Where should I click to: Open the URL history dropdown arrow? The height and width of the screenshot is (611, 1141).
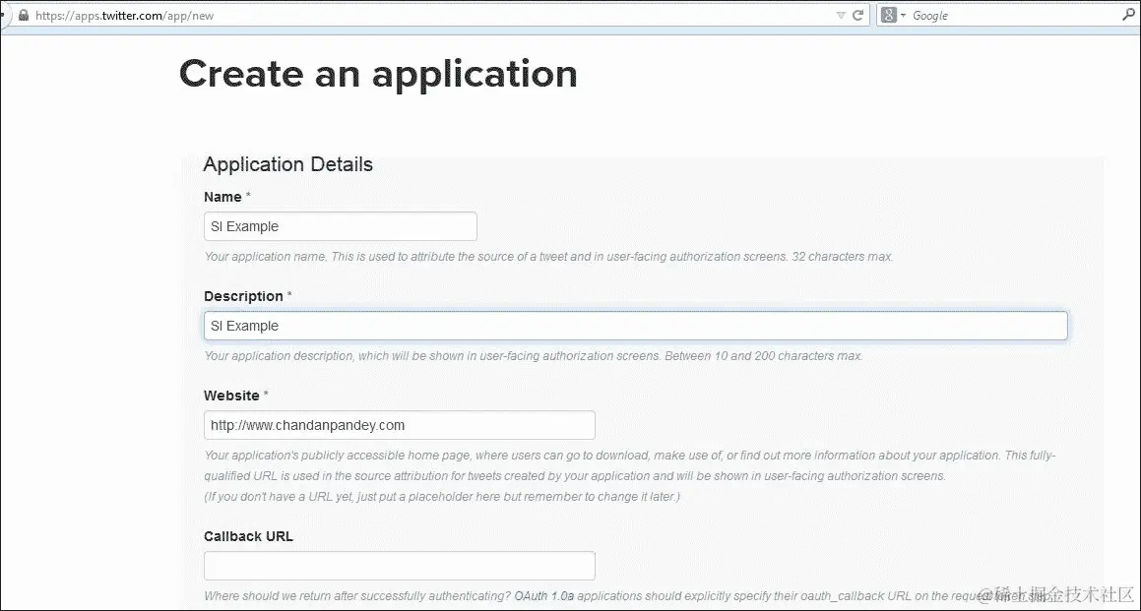coord(841,16)
